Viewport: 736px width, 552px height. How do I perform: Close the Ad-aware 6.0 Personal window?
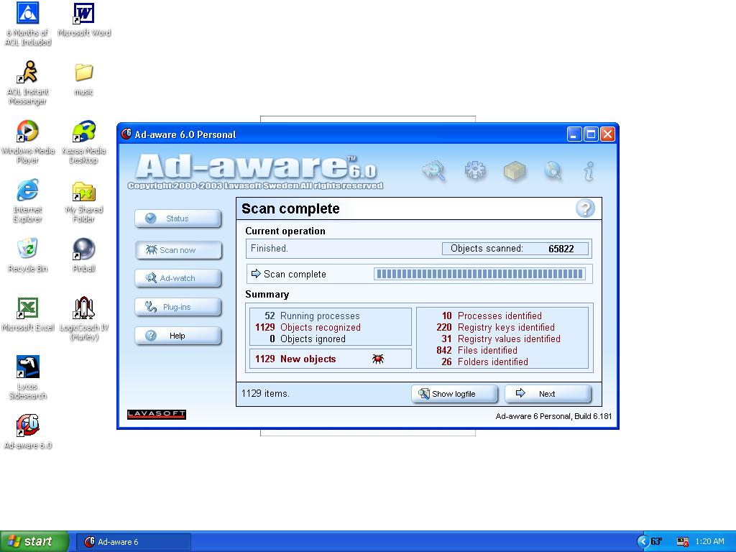tap(608, 134)
